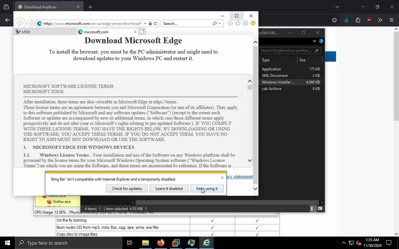The height and width of the screenshot is (249, 399).
Task: List all Firefox tabs
Action: pos(337,7)
